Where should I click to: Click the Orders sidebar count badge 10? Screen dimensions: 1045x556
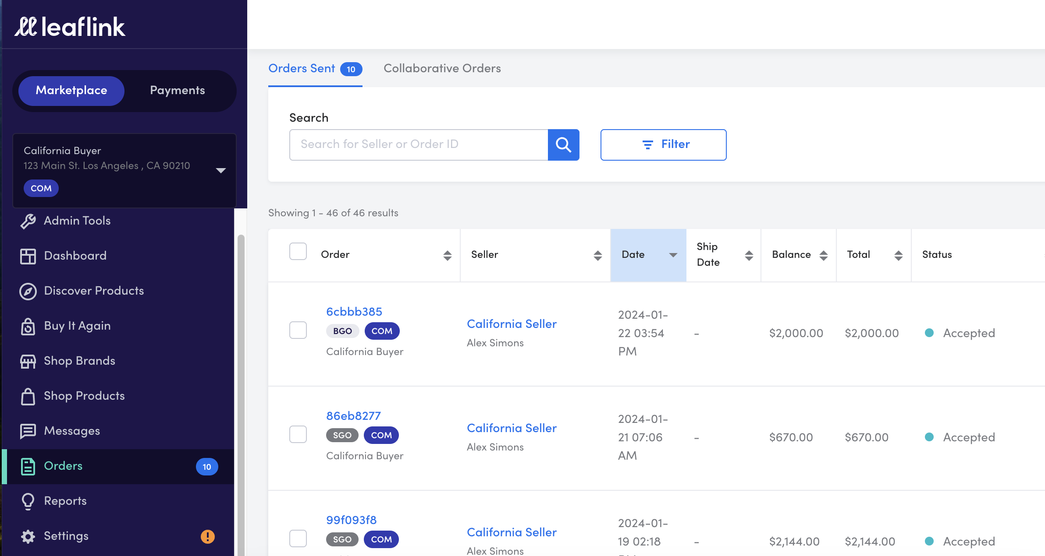[x=207, y=467]
